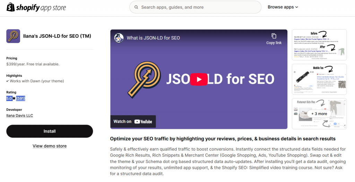
Task: Click the Works with Dawn highlight text
Action: coord(37,81)
